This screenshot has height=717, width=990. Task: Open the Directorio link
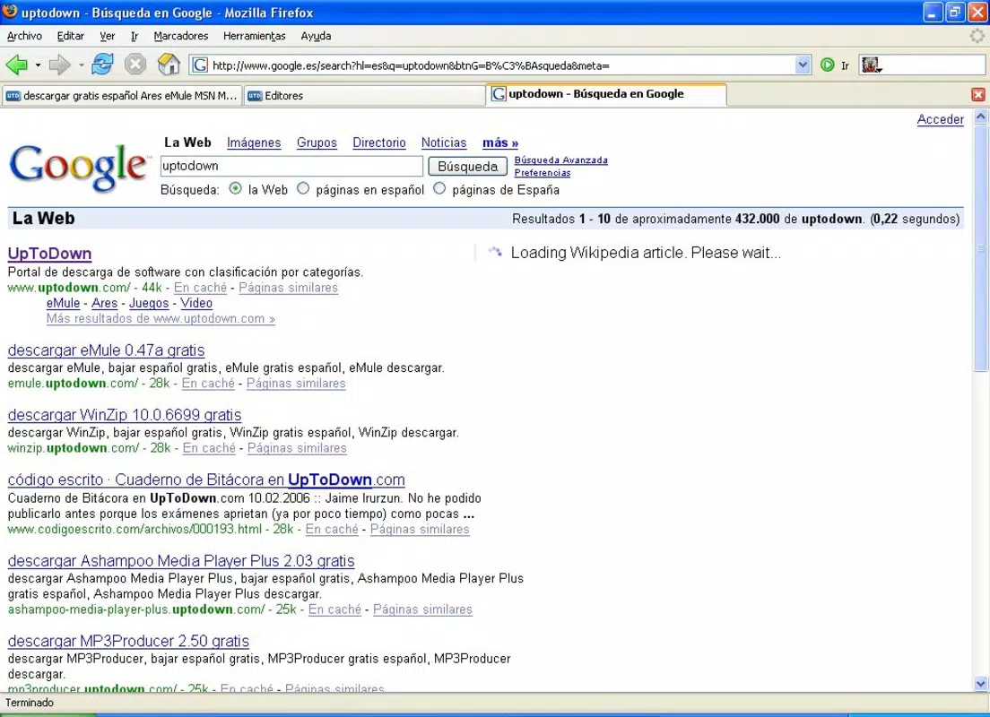coord(378,143)
